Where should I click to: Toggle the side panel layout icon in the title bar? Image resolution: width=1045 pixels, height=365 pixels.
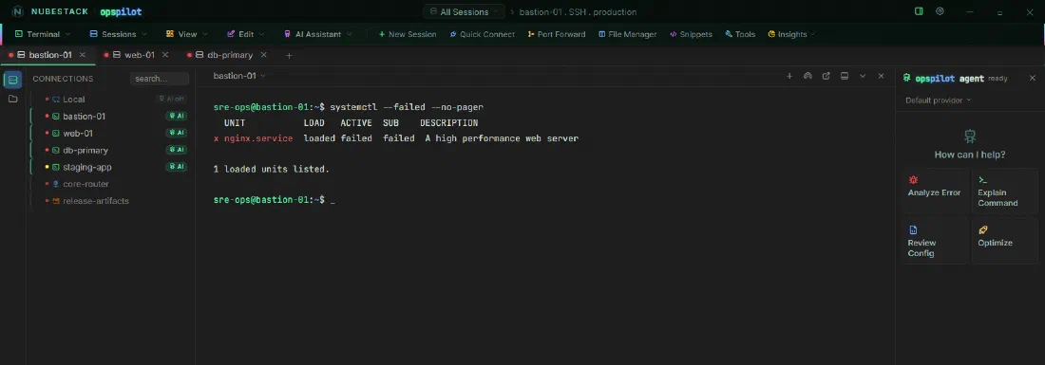pos(919,11)
